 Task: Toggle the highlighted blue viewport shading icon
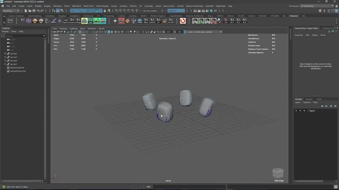(x=109, y=32)
